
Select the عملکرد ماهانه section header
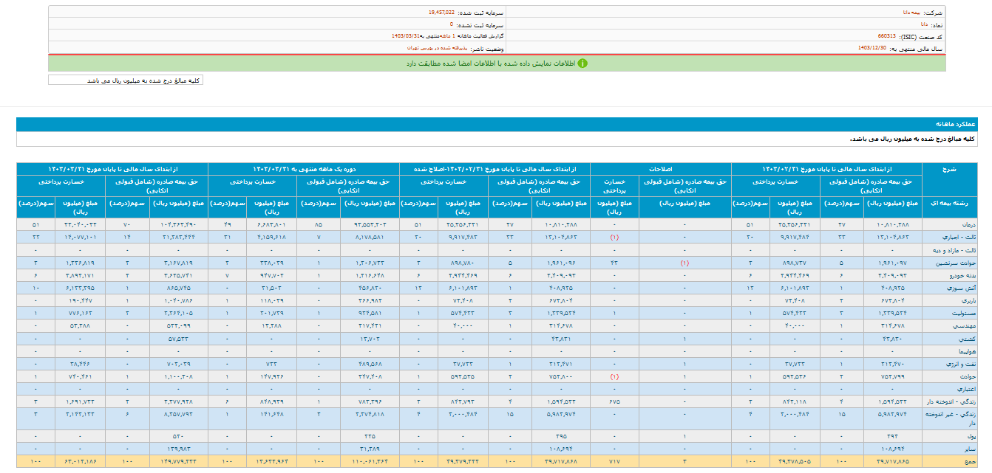pos(957,125)
